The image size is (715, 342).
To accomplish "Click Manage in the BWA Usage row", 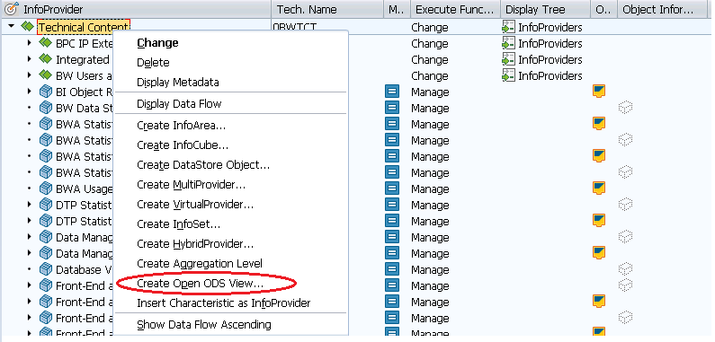I will (x=430, y=189).
